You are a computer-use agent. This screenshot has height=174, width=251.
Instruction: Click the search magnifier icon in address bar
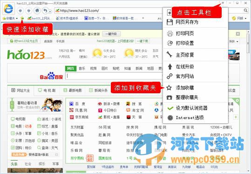point(245,11)
